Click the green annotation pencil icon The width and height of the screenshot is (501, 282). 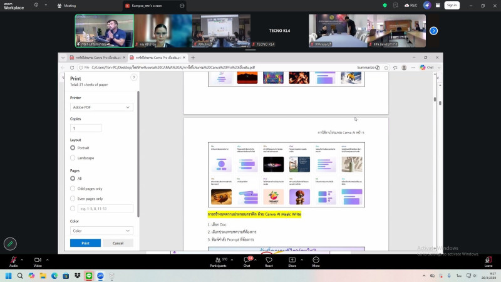pyautogui.click(x=10, y=244)
